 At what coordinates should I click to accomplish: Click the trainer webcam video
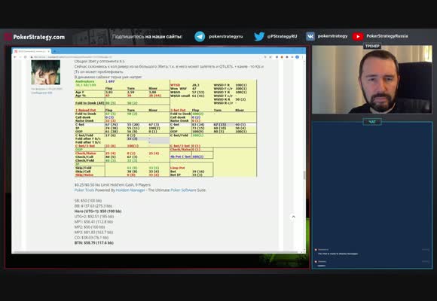click(372, 79)
